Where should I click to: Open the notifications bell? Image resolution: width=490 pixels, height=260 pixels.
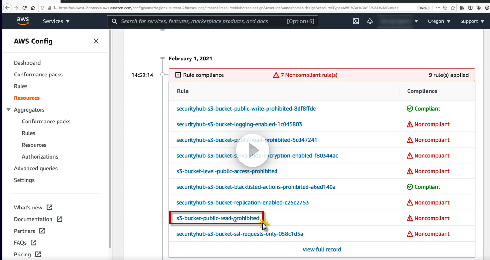point(370,21)
